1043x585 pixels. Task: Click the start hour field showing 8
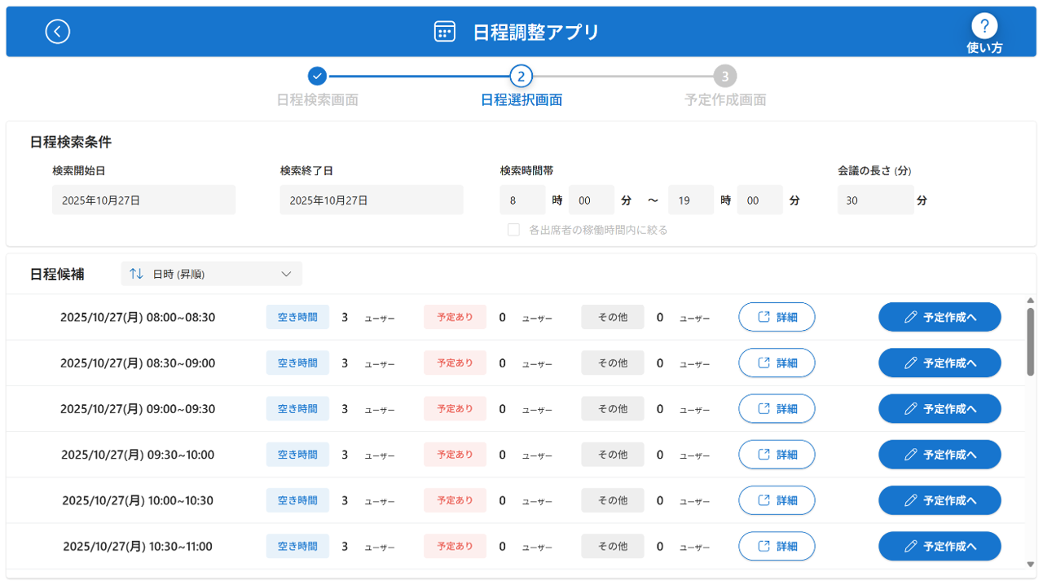click(x=522, y=200)
